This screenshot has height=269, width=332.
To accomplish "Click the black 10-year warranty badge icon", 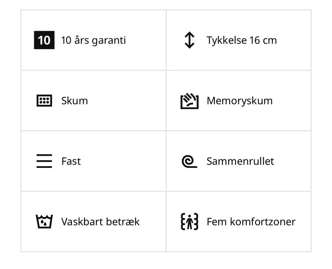I will 44,40.
